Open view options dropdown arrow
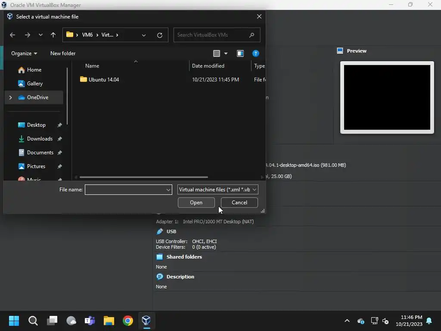This screenshot has height=331, width=441. 226,53
